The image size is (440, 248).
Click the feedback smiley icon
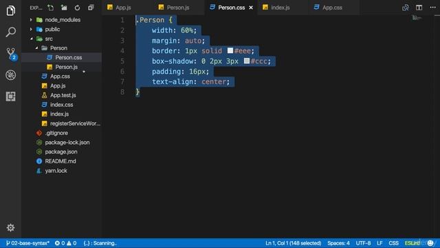point(430,243)
